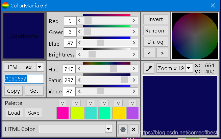Screen dimensions: 221x139
Task: Increase Brightness with its right arrow
Action: click(x=134, y=54)
